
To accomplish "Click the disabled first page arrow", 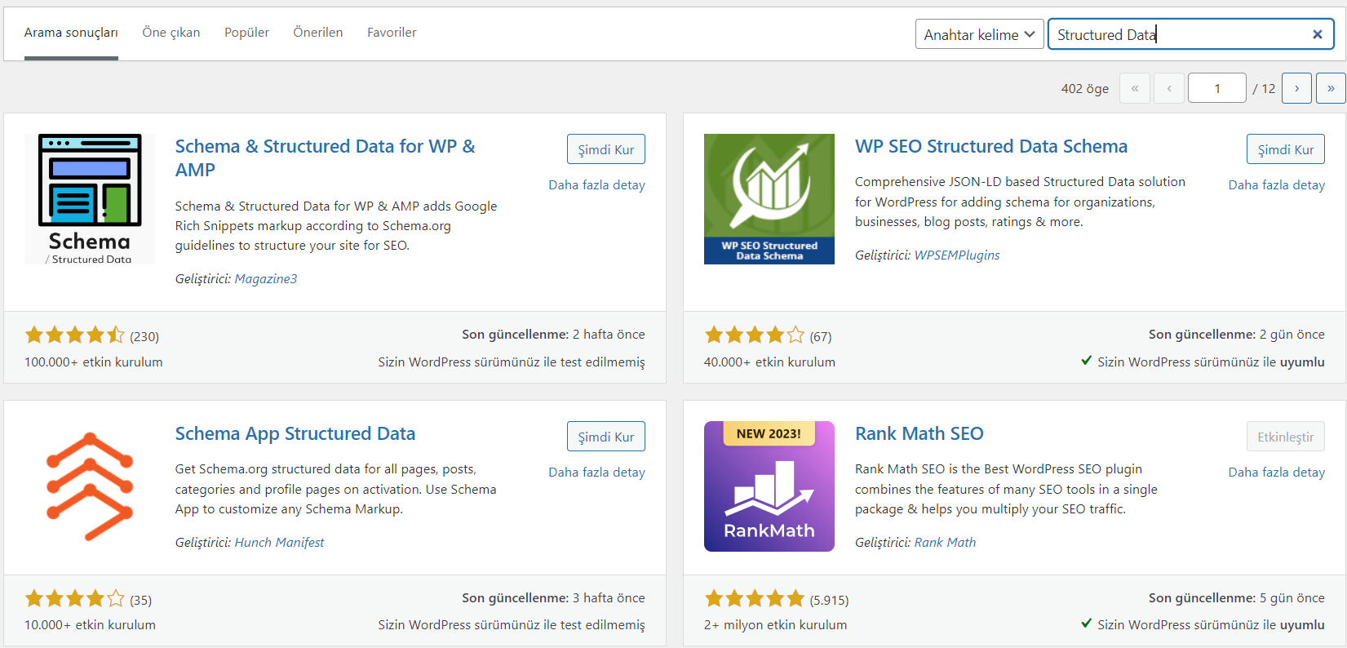I will [x=1135, y=88].
